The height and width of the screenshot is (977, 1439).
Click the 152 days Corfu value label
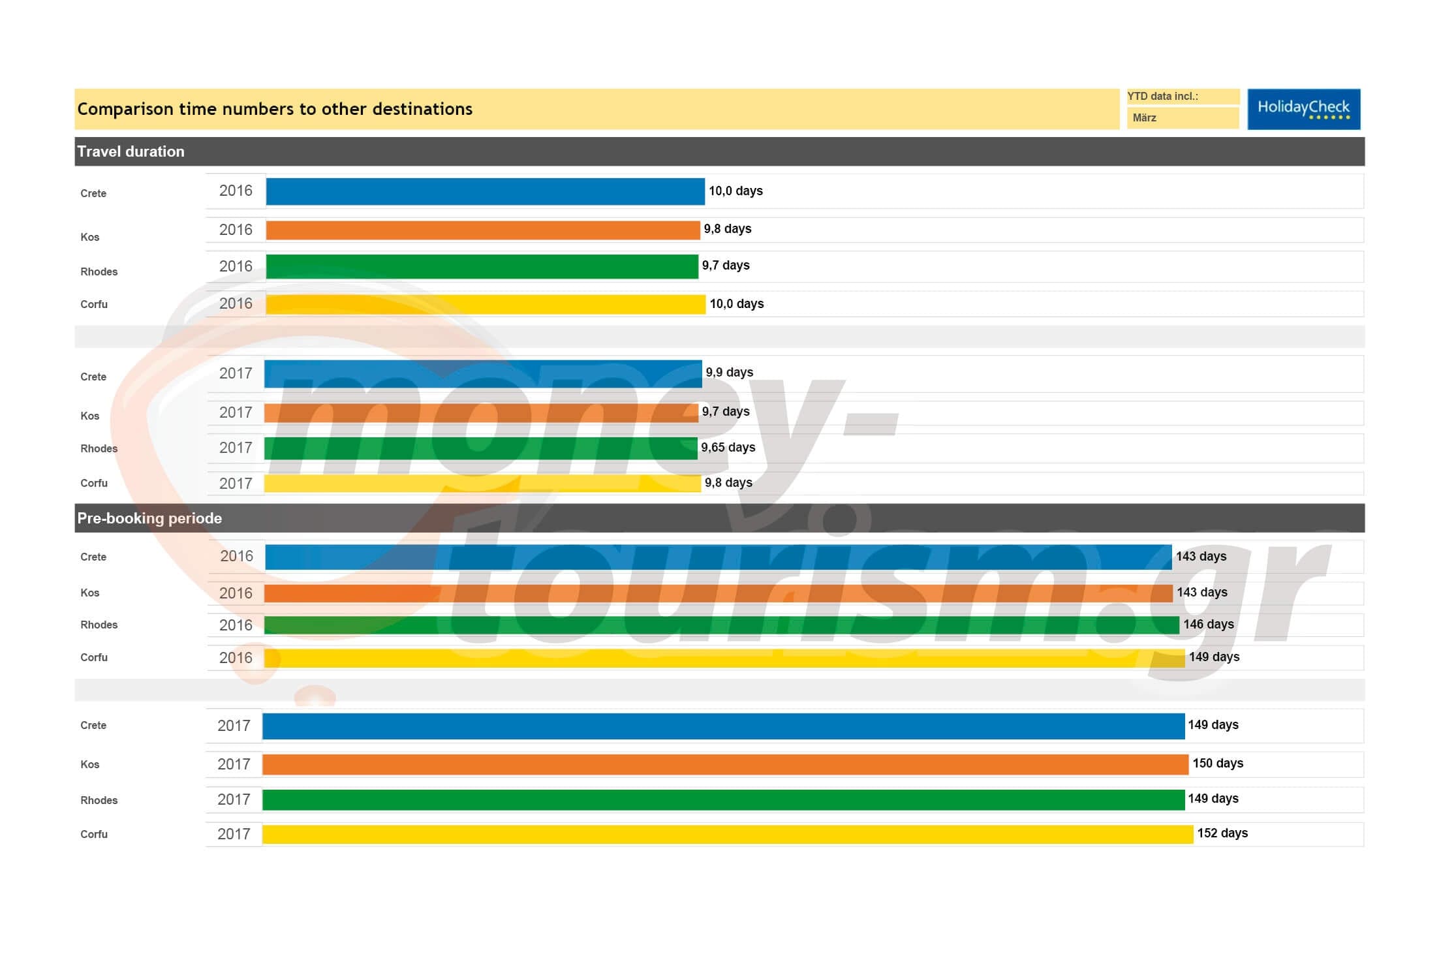pyautogui.click(x=1222, y=833)
